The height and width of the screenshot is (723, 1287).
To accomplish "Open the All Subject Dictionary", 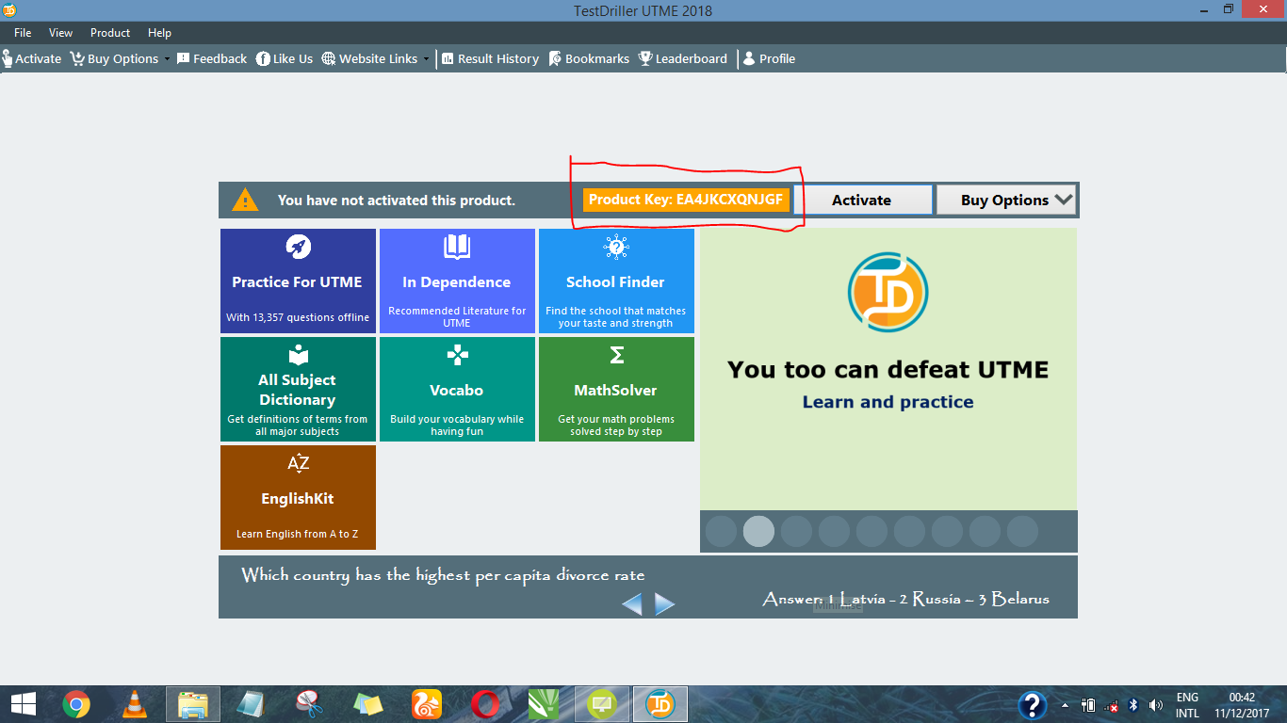I will click(x=298, y=389).
